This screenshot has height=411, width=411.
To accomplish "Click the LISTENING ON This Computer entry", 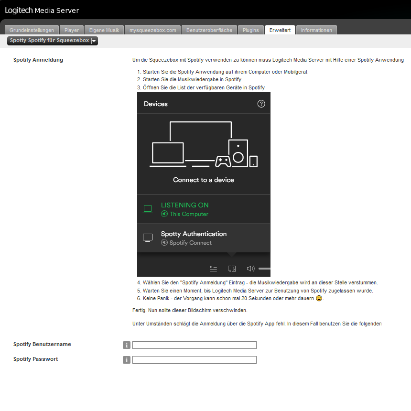I will tap(204, 209).
